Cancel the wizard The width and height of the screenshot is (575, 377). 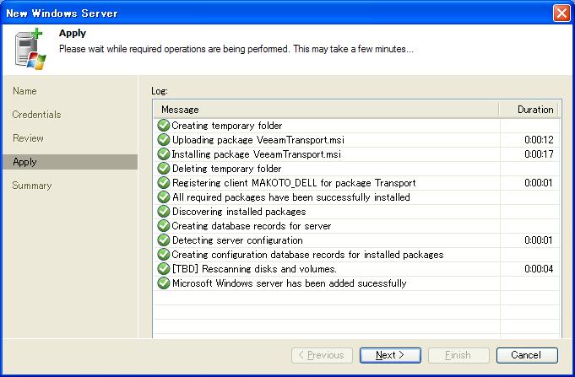(527, 355)
